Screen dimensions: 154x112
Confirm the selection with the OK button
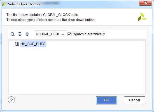(x=106, y=100)
